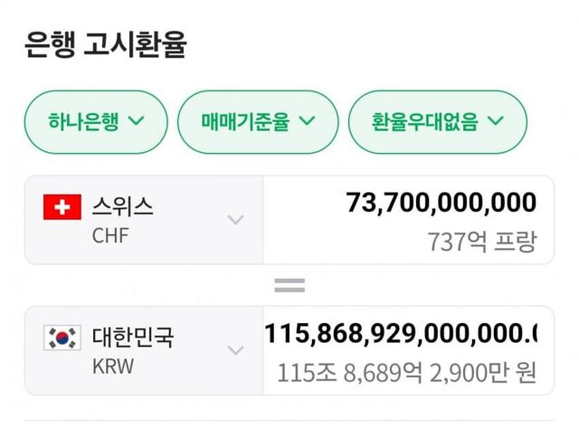Click the South Korean flag icon

point(62,338)
